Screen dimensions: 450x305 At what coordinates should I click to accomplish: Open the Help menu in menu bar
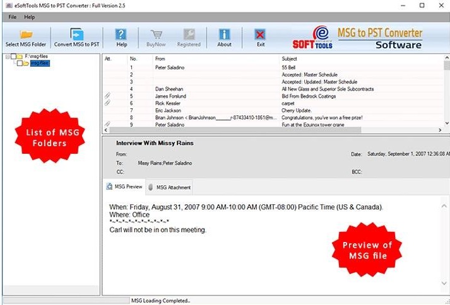tap(29, 17)
